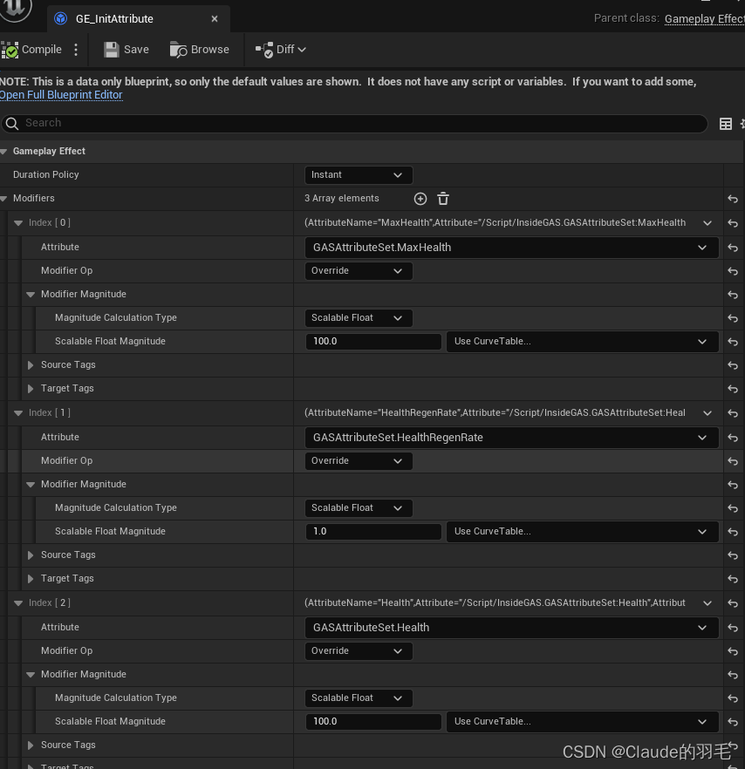745x769 pixels.
Task: Add a new Modifiers array element
Action: [420, 199]
